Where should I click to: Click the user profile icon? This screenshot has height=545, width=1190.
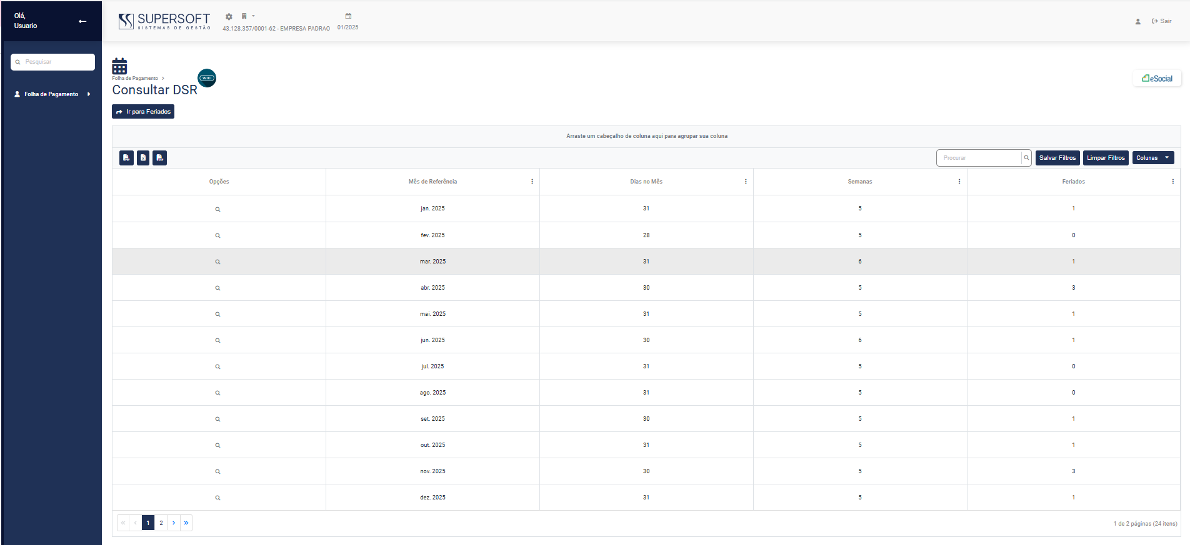(1137, 21)
